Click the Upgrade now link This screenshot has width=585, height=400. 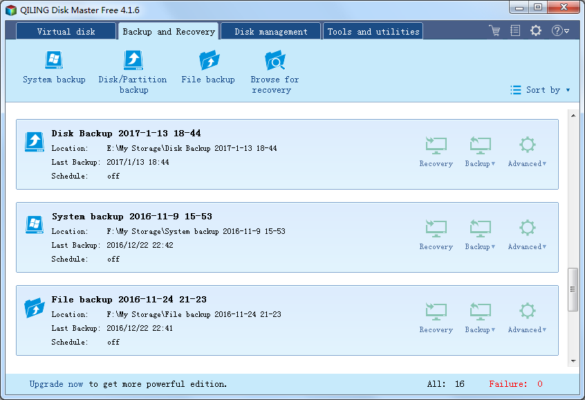56,384
